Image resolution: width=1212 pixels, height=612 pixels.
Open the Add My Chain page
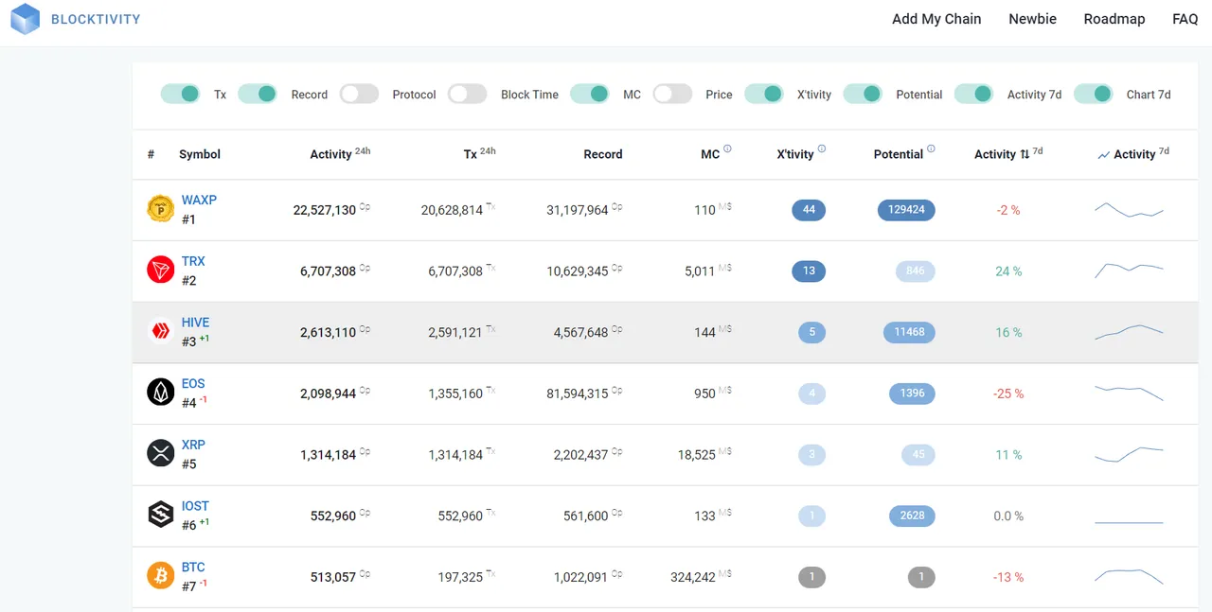[x=936, y=19]
